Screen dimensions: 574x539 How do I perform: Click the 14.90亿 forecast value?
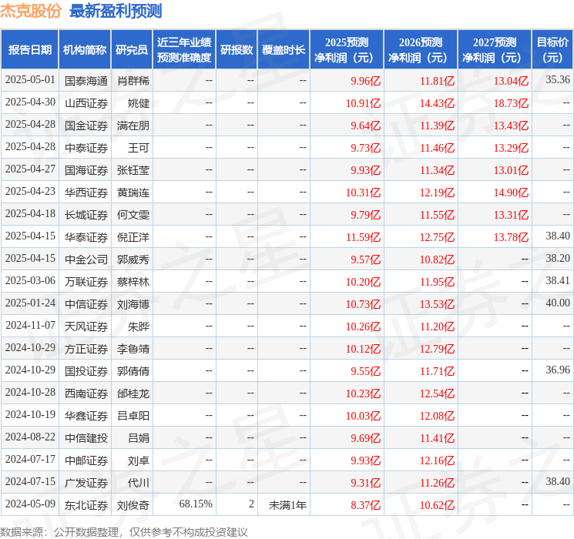point(511,192)
